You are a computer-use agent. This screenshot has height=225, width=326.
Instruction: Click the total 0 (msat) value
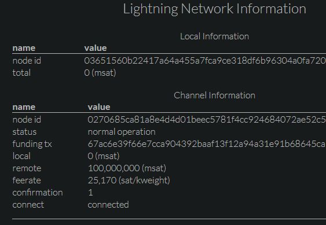(100, 73)
